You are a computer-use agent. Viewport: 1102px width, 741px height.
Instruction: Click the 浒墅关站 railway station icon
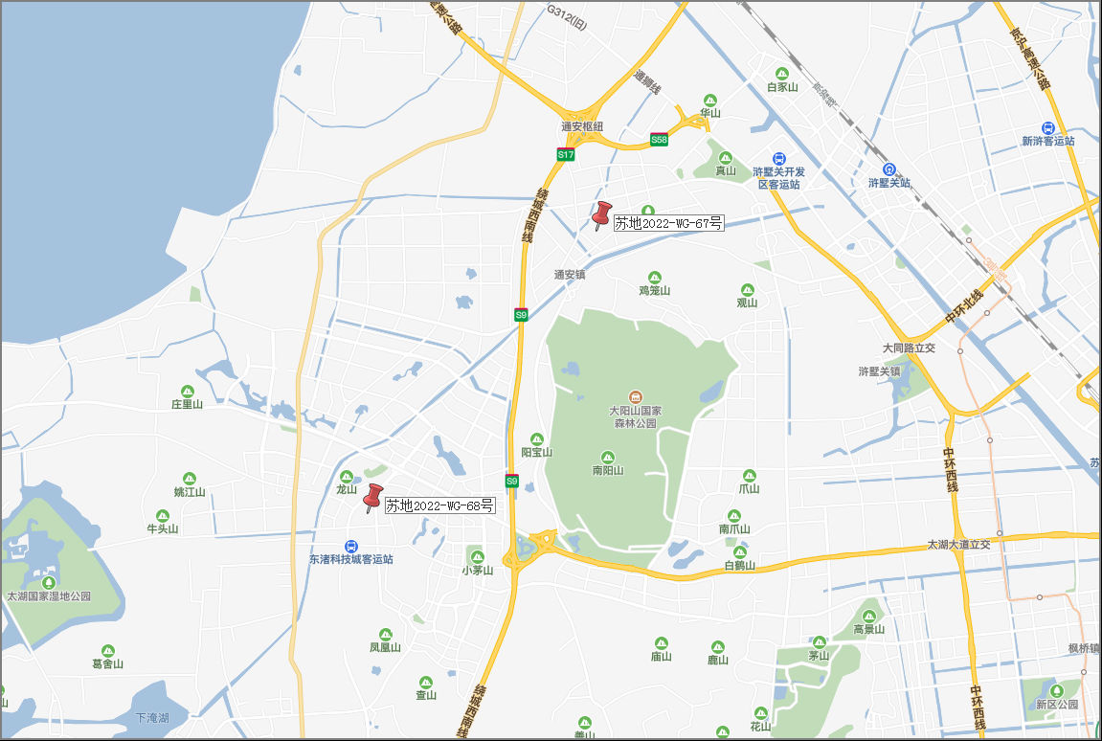(889, 169)
